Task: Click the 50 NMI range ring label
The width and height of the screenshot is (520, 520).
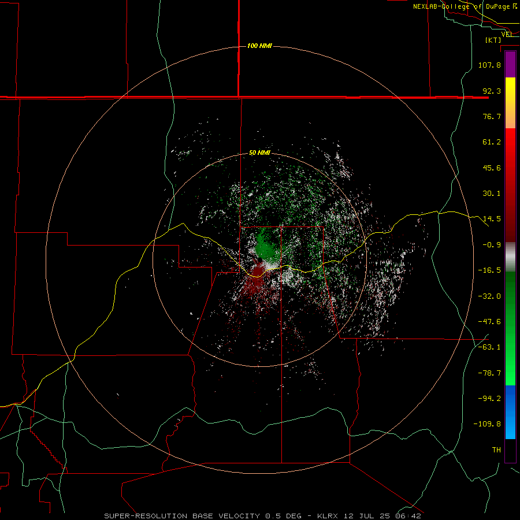Action: point(259,153)
